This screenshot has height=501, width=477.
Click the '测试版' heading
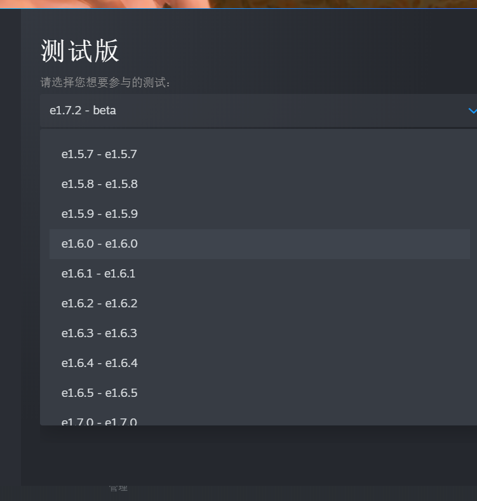pyautogui.click(x=80, y=51)
